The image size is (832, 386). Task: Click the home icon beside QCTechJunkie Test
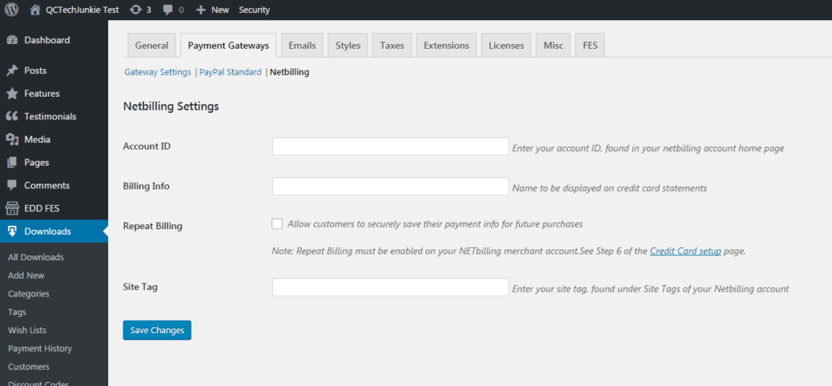click(35, 10)
